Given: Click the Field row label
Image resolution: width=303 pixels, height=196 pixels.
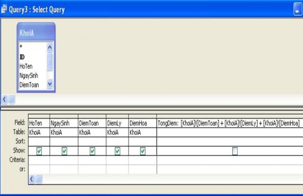Looking at the screenshot, I should (20, 123).
